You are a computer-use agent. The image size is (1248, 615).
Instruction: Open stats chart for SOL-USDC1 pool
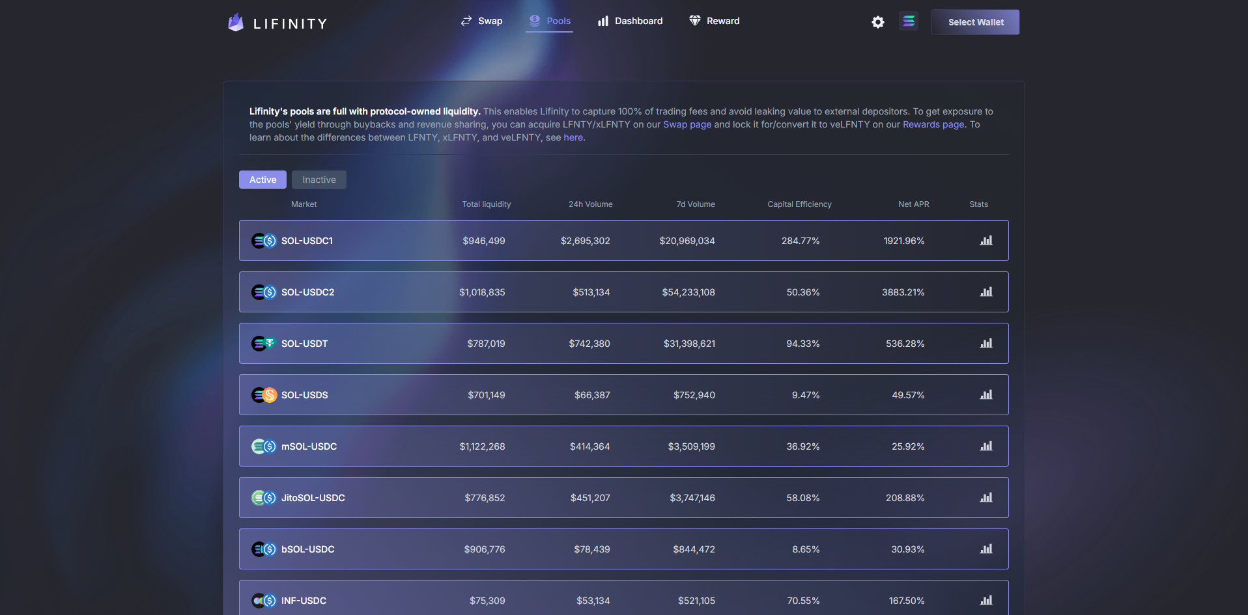pos(986,241)
